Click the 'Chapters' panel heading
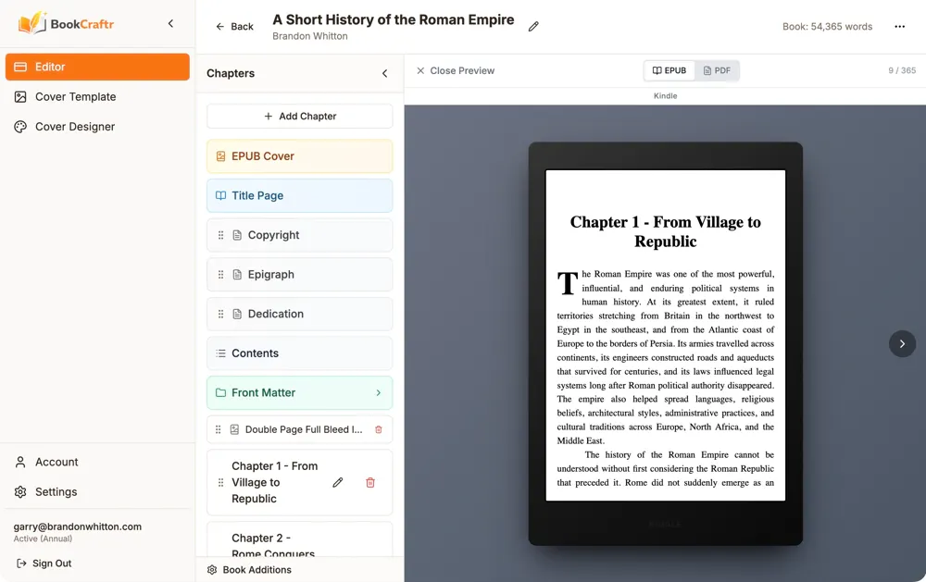Viewport: 926px width, 582px height. click(x=231, y=73)
